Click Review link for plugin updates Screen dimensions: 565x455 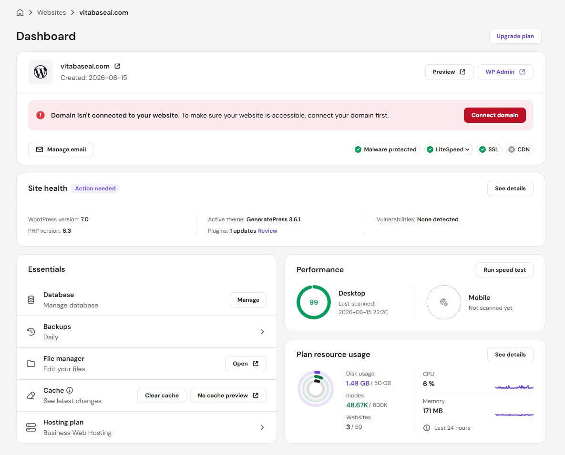[x=268, y=231]
